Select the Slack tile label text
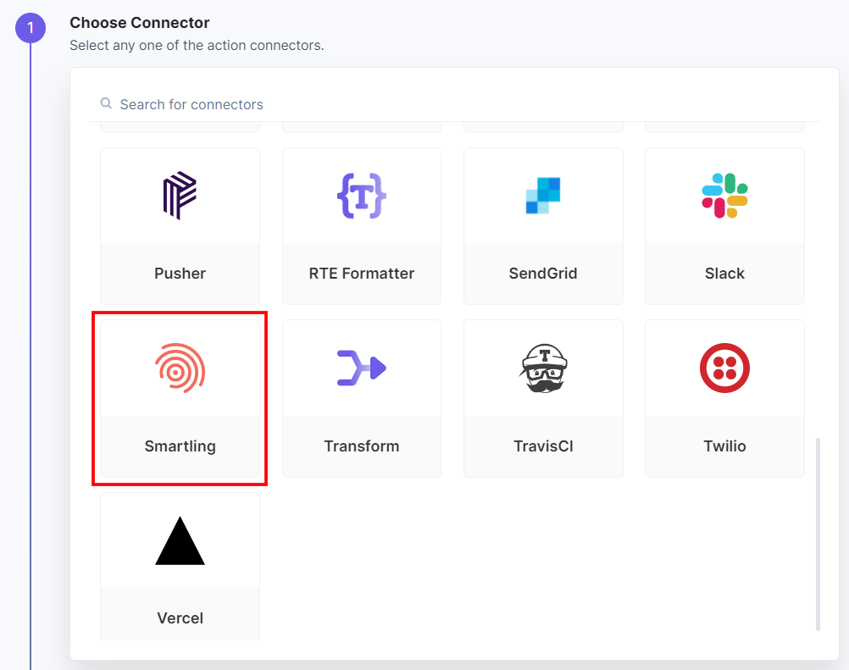 pyautogui.click(x=724, y=273)
